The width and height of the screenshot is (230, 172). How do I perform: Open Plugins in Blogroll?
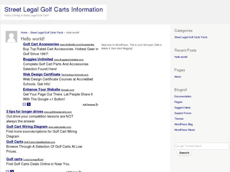tap(178, 102)
